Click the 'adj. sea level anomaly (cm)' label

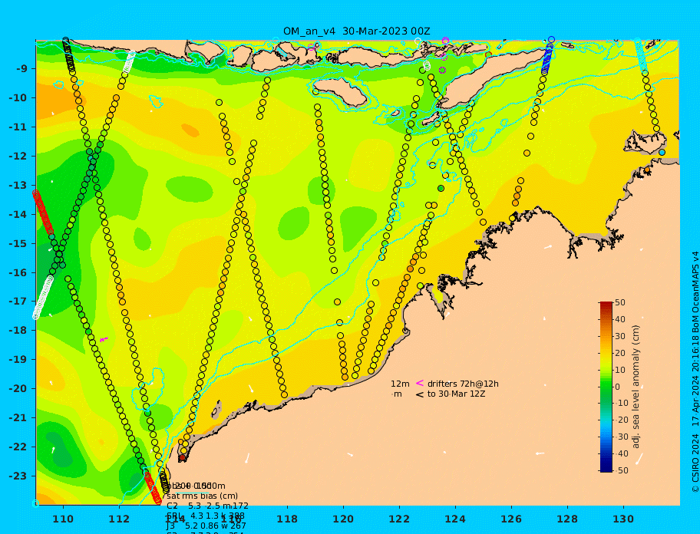pyautogui.click(x=636, y=387)
